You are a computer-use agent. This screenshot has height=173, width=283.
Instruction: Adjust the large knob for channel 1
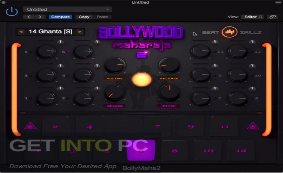[x=46, y=98]
